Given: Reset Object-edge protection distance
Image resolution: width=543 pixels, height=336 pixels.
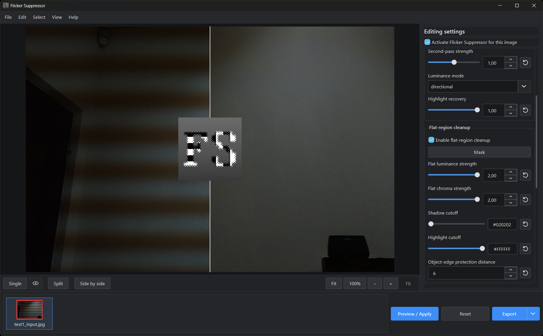Looking at the screenshot, I should click(x=525, y=273).
